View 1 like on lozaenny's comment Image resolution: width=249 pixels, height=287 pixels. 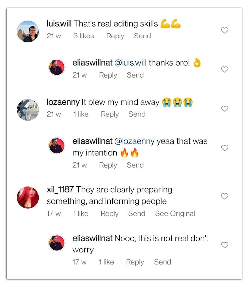(x=81, y=114)
